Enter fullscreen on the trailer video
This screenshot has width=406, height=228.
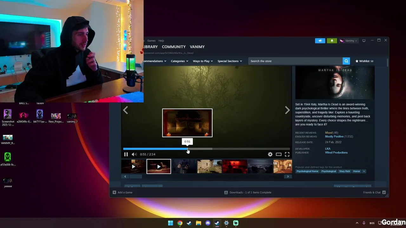287,154
